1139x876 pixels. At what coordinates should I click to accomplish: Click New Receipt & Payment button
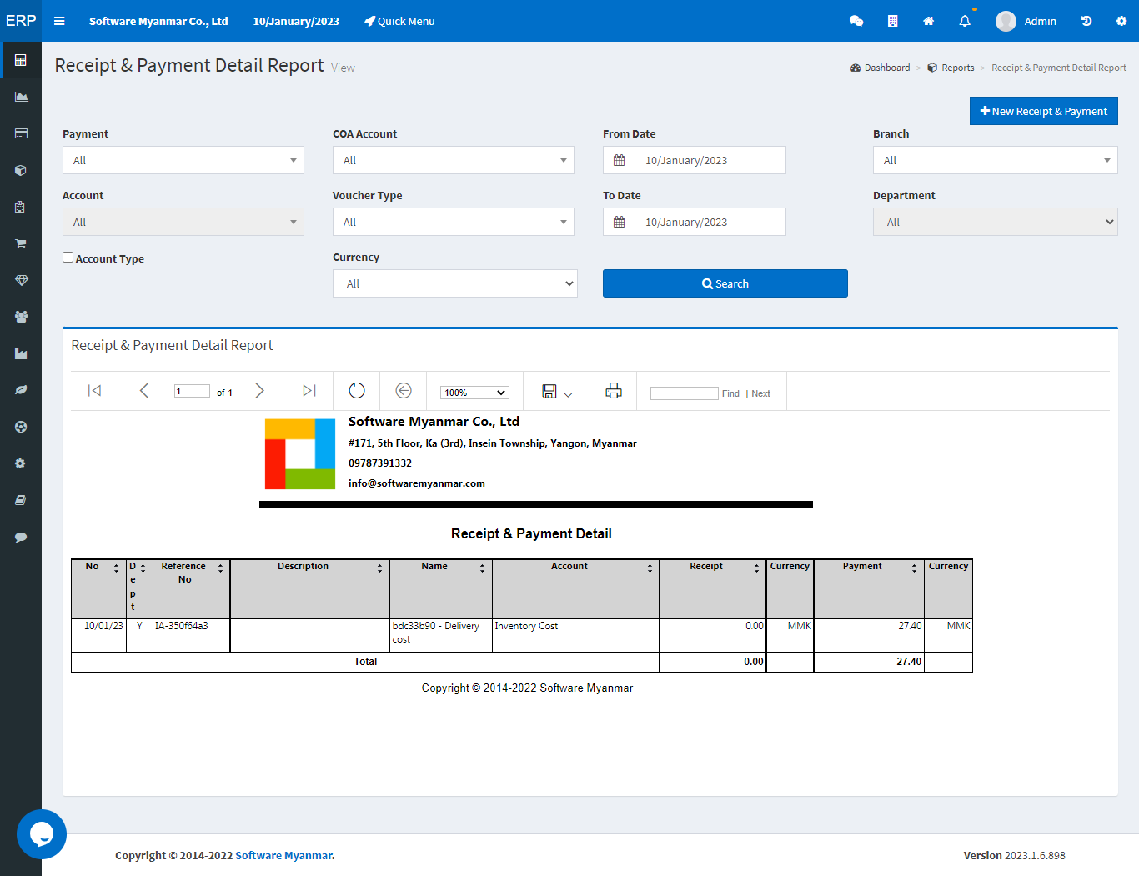[x=1044, y=111]
